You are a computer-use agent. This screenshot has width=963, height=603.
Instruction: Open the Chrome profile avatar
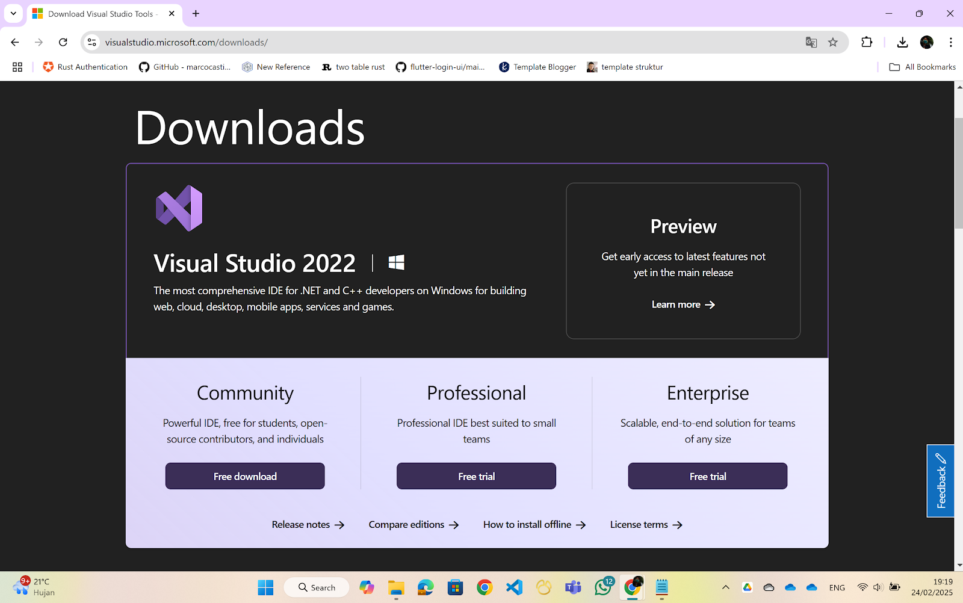(x=927, y=42)
